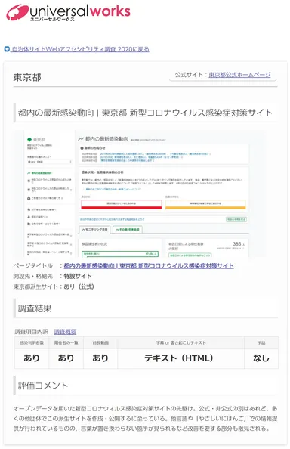Screen dimensions: 290x449
Task: Click the Universal Works logo
Action: [x=69, y=12]
